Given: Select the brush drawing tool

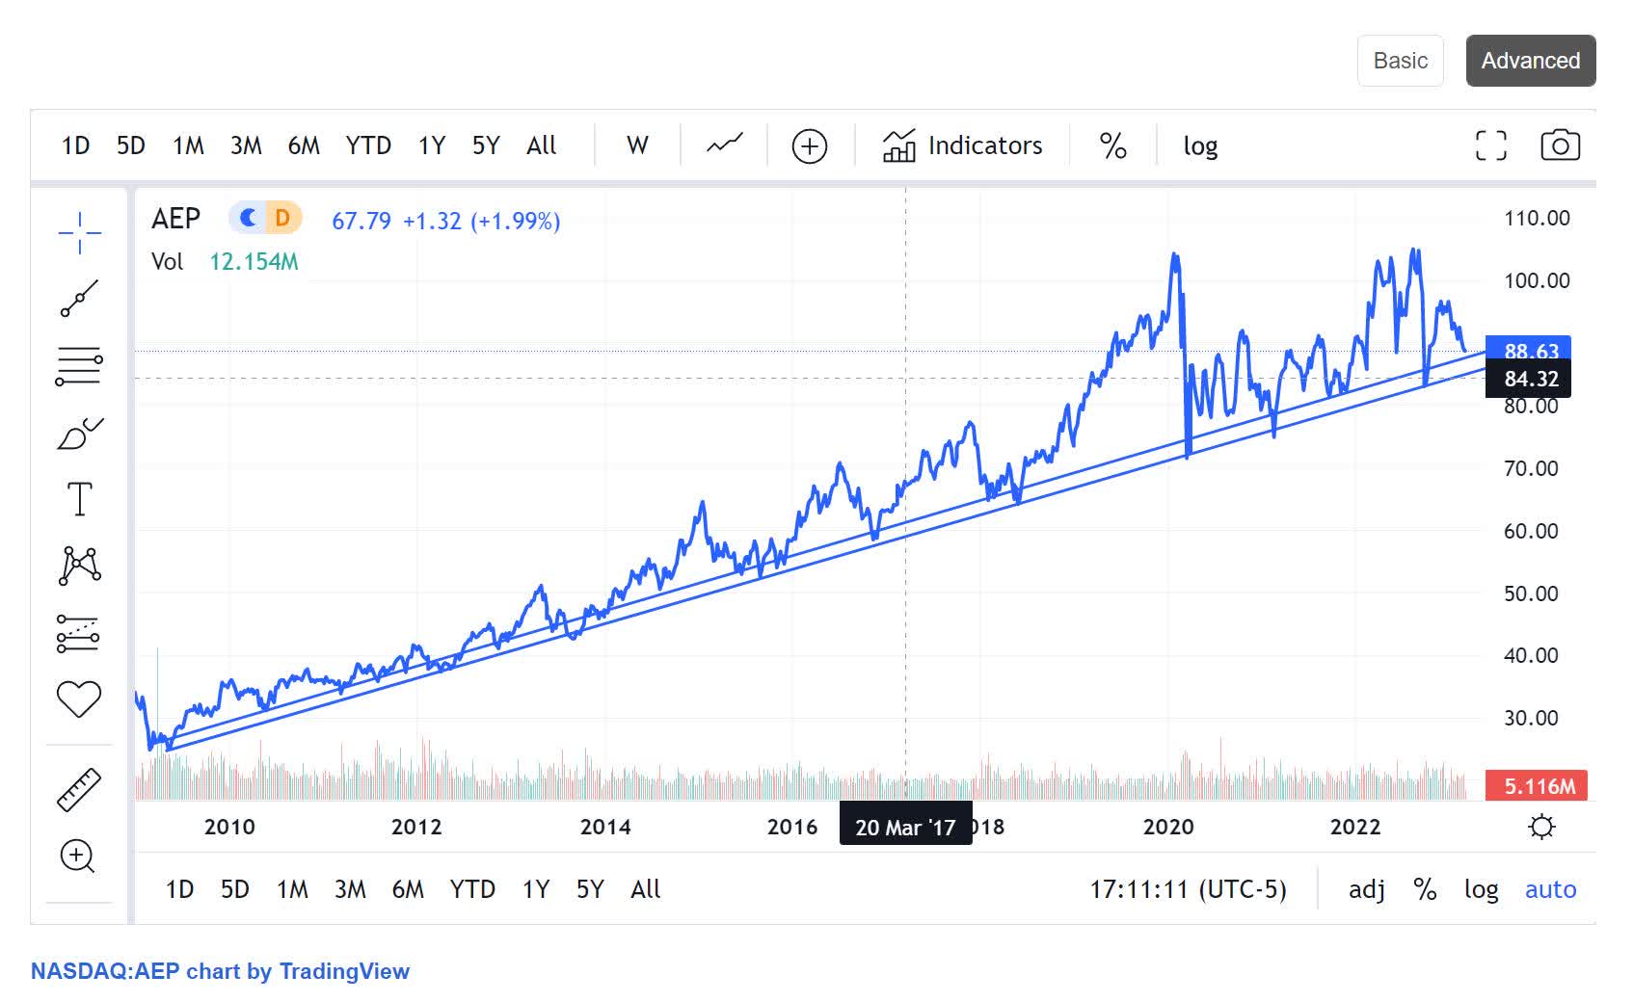Looking at the screenshot, I should (80, 434).
